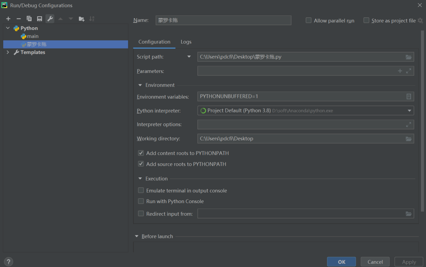Viewport: 426px width, 267px height.
Task: Expand the Templates tree node
Action: click(x=8, y=52)
